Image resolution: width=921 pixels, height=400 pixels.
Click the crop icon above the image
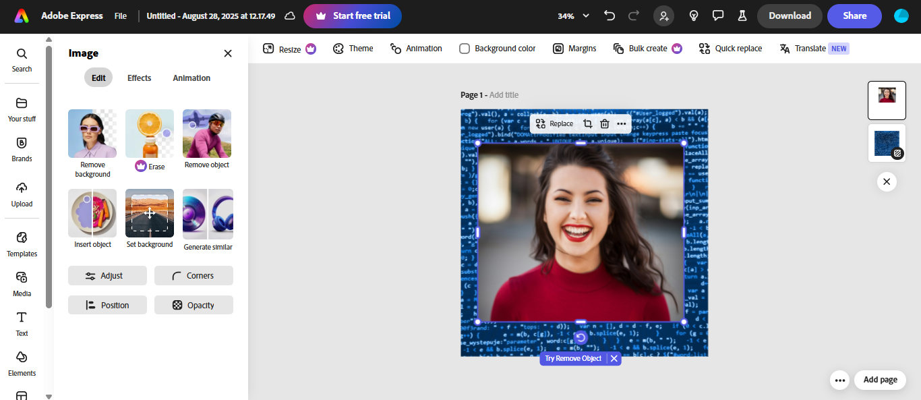click(587, 123)
